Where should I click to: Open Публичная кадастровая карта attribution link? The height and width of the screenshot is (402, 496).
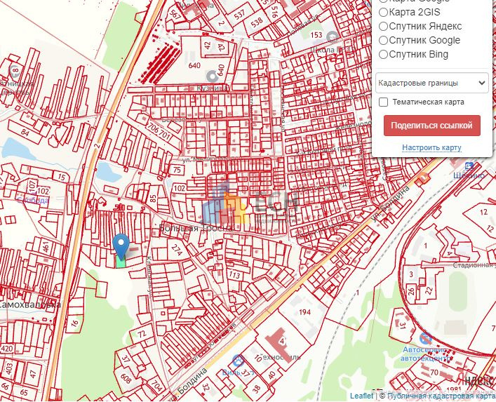coord(441,396)
